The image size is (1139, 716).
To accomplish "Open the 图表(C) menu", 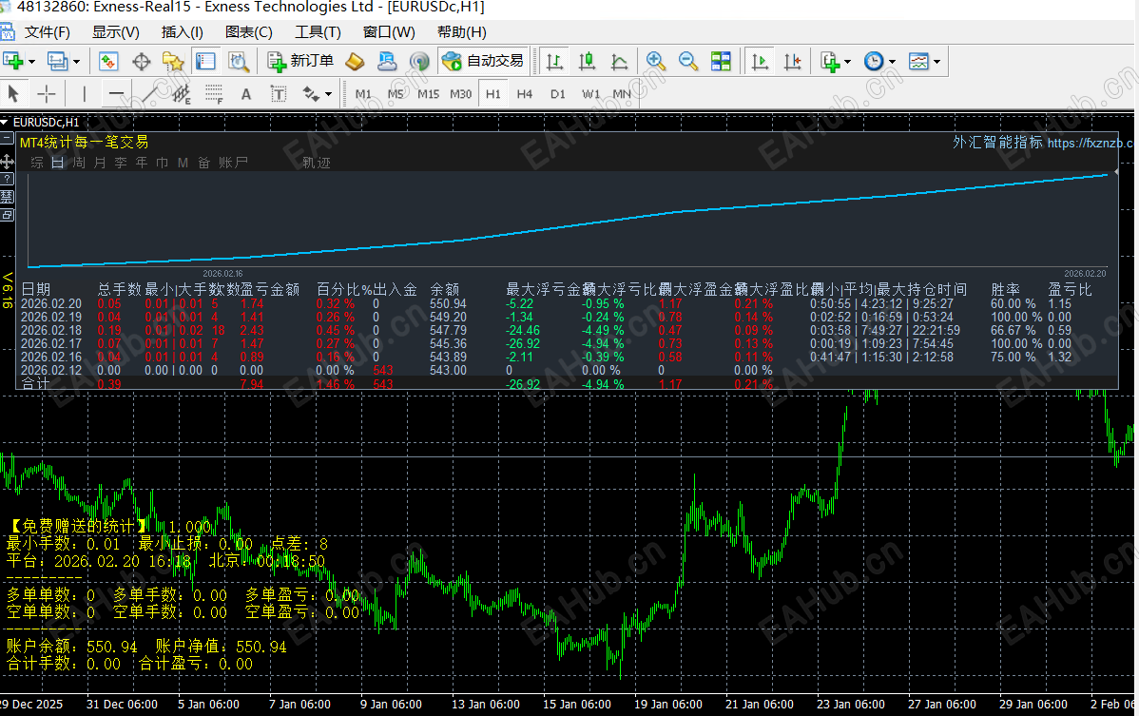I will [248, 32].
